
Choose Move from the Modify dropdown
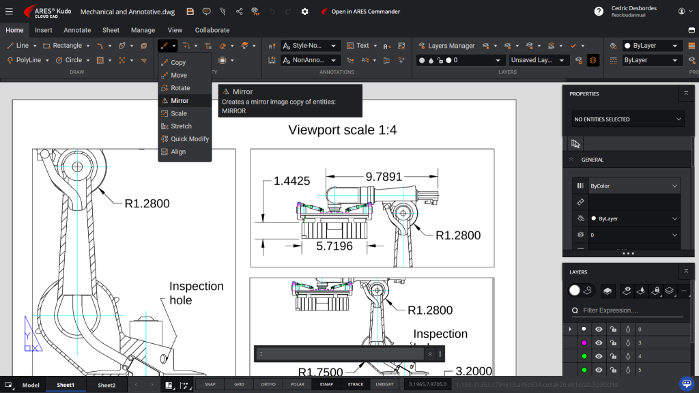(x=184, y=75)
